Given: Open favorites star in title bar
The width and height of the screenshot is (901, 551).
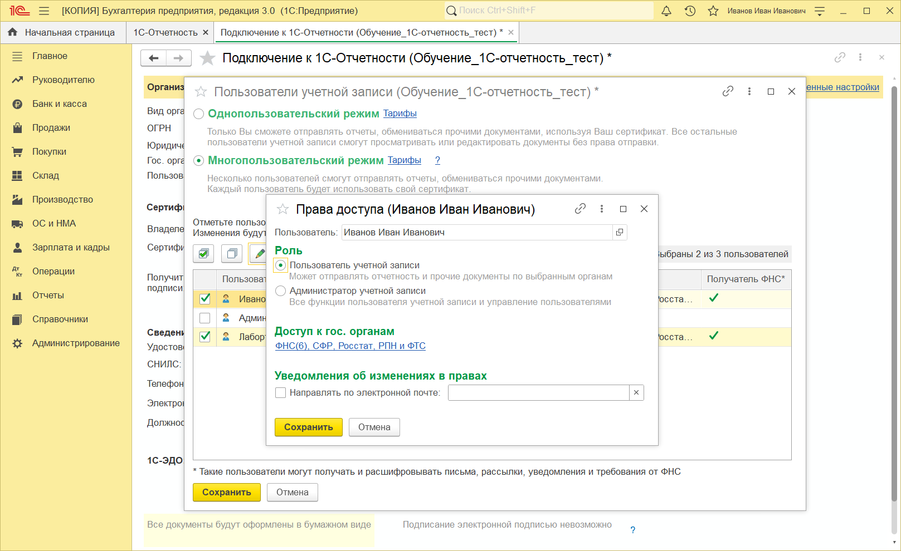Looking at the screenshot, I should [x=713, y=11].
